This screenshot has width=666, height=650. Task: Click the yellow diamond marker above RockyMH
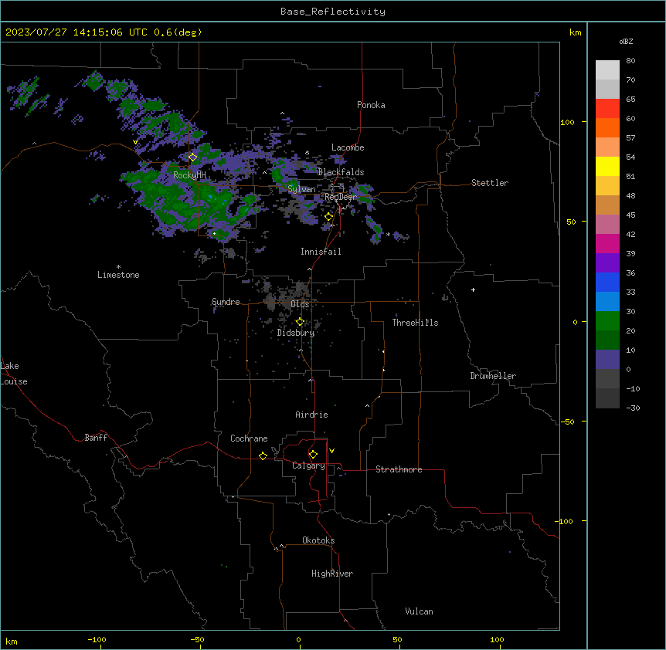(192, 157)
